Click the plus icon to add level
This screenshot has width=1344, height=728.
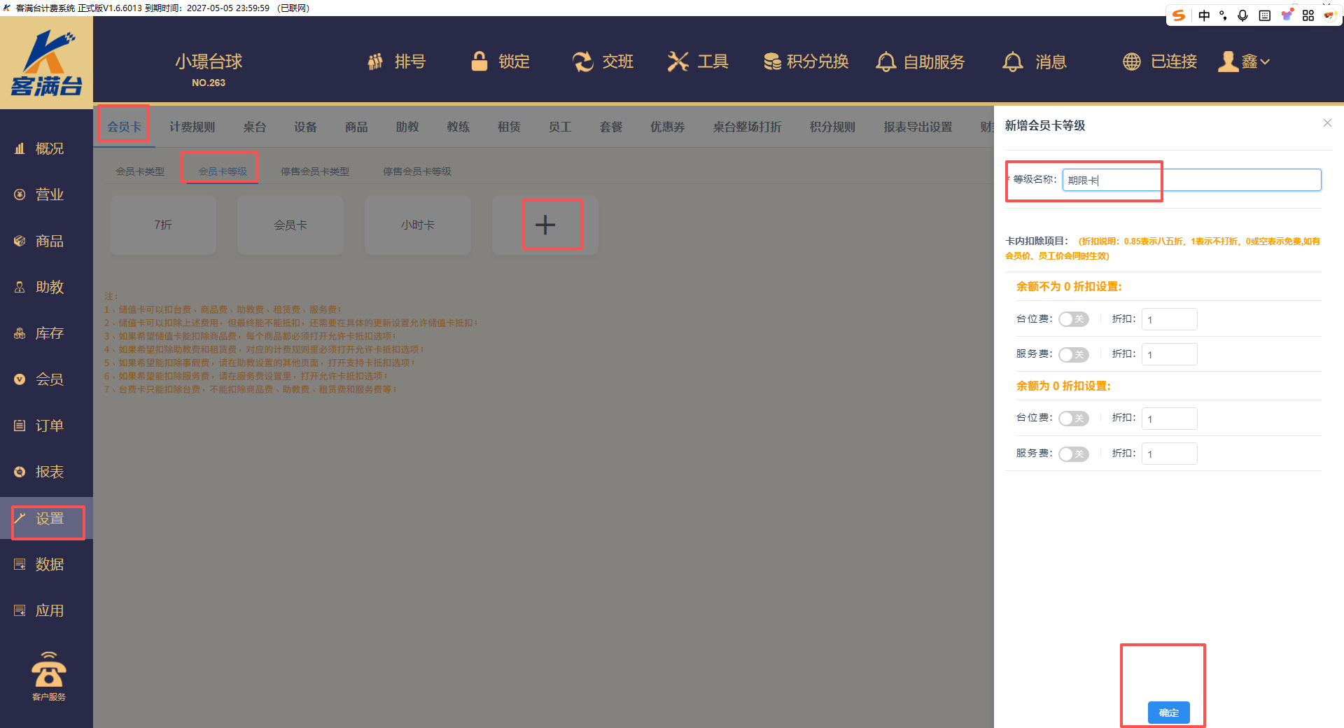pyautogui.click(x=545, y=225)
